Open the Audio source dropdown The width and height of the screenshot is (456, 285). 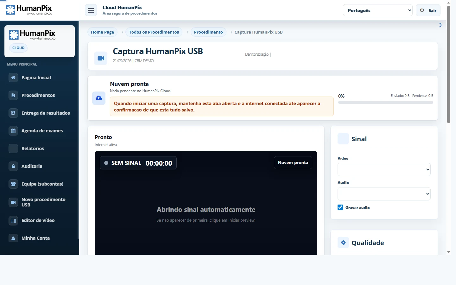click(384, 194)
